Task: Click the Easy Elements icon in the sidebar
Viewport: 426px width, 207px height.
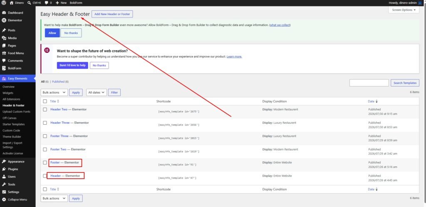Action: click(4, 79)
